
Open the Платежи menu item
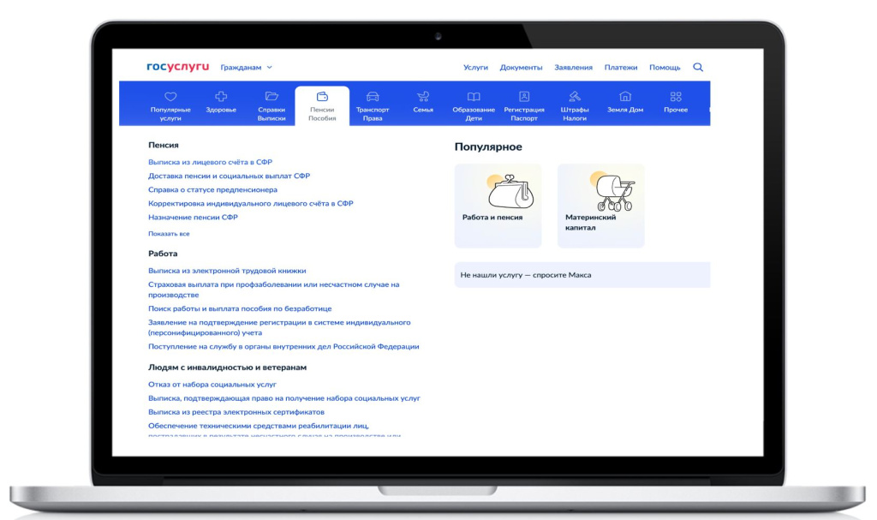click(621, 67)
